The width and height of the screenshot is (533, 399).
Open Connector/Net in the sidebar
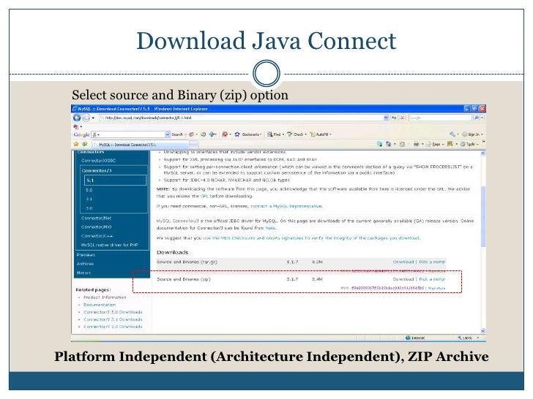click(96, 218)
